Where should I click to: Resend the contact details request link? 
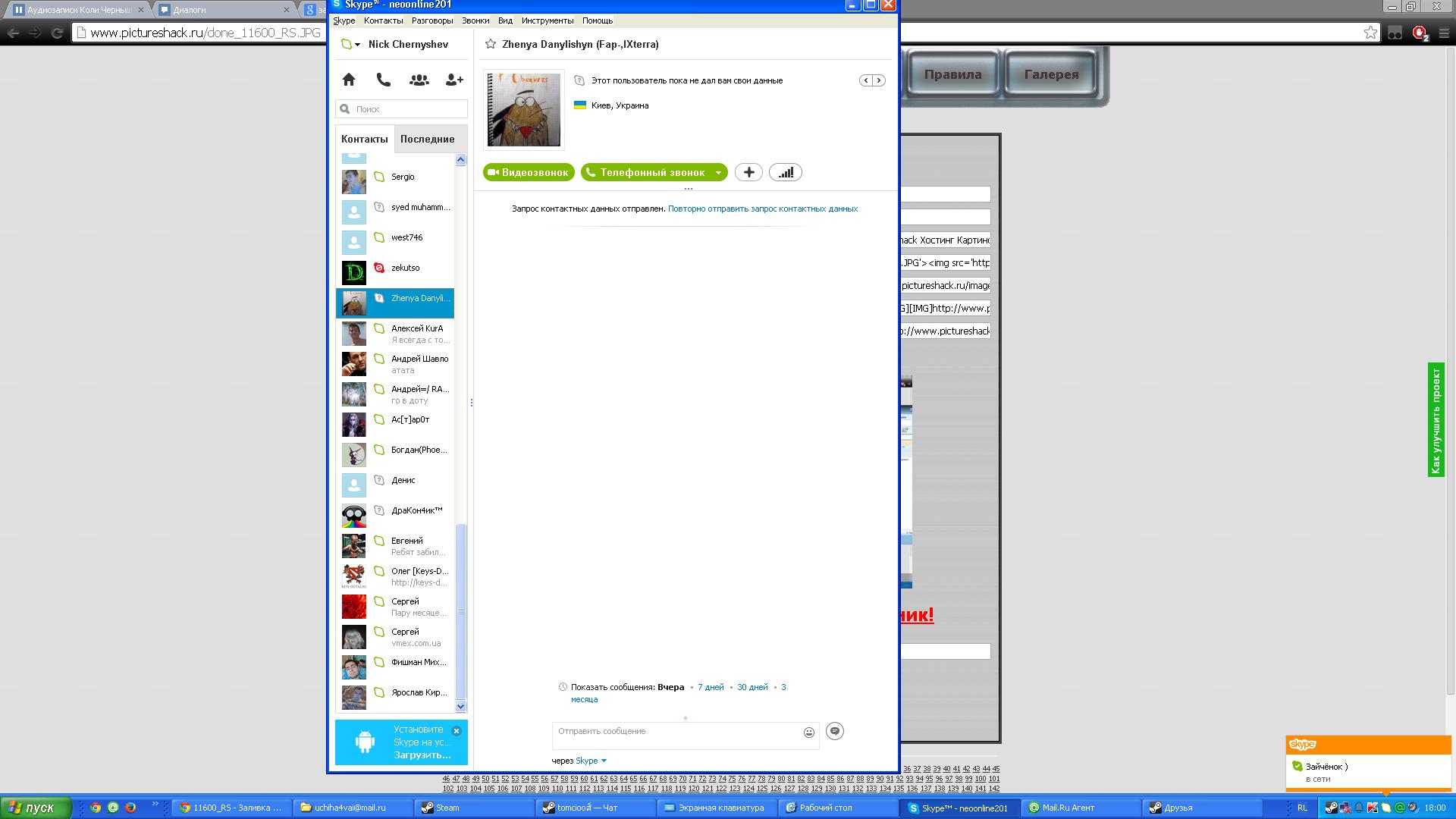[x=763, y=209]
